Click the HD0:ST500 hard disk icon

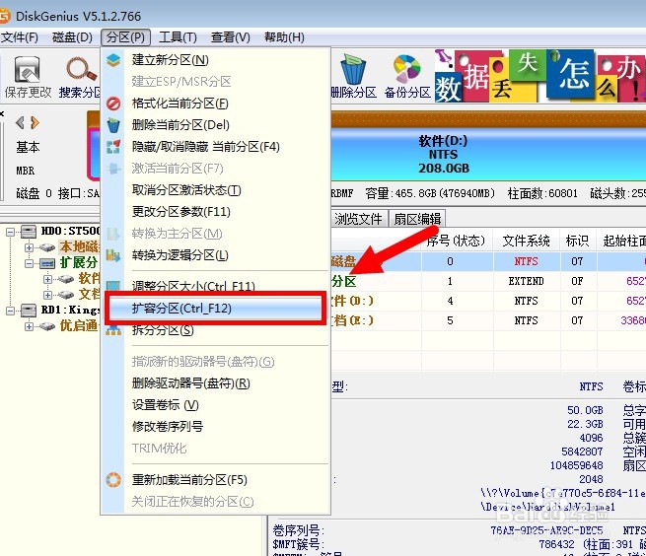click(x=29, y=231)
